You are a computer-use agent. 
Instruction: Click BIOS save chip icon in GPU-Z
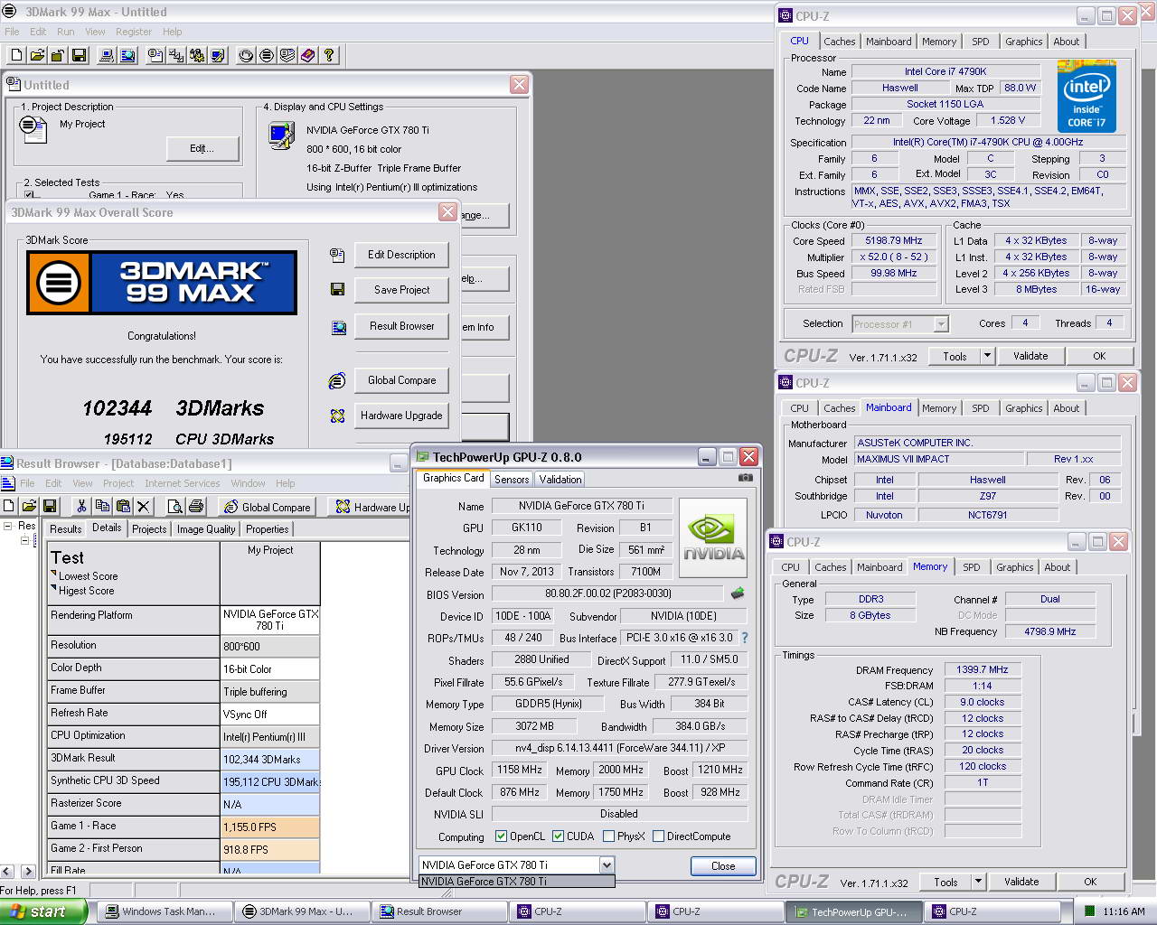click(738, 593)
